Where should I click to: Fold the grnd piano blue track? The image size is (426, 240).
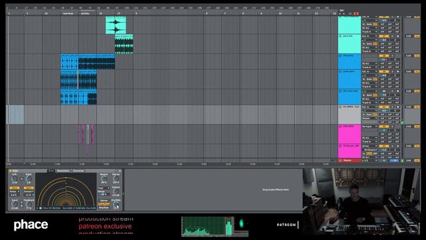(340, 71)
